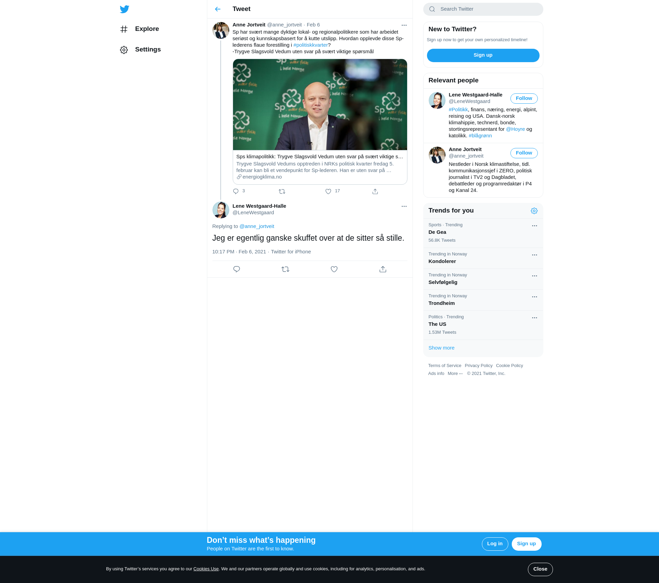This screenshot has height=583, width=659.
Task: Click the @Hoyre mention in bio
Action: click(515, 129)
